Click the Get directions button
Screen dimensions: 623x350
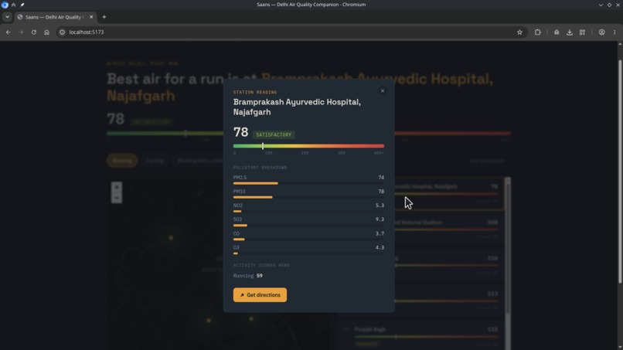pyautogui.click(x=260, y=295)
